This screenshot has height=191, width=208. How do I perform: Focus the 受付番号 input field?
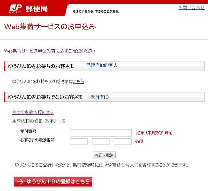pyautogui.click(x=101, y=133)
